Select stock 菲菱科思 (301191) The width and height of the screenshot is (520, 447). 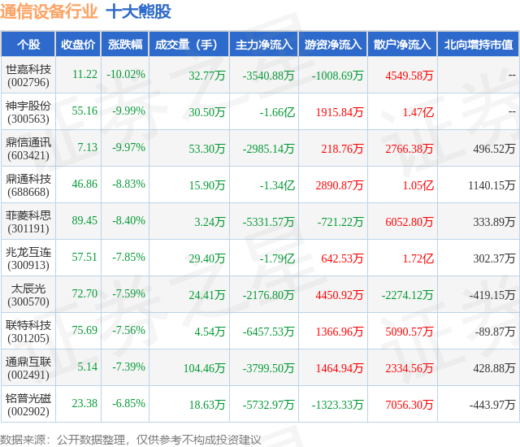(x=28, y=222)
